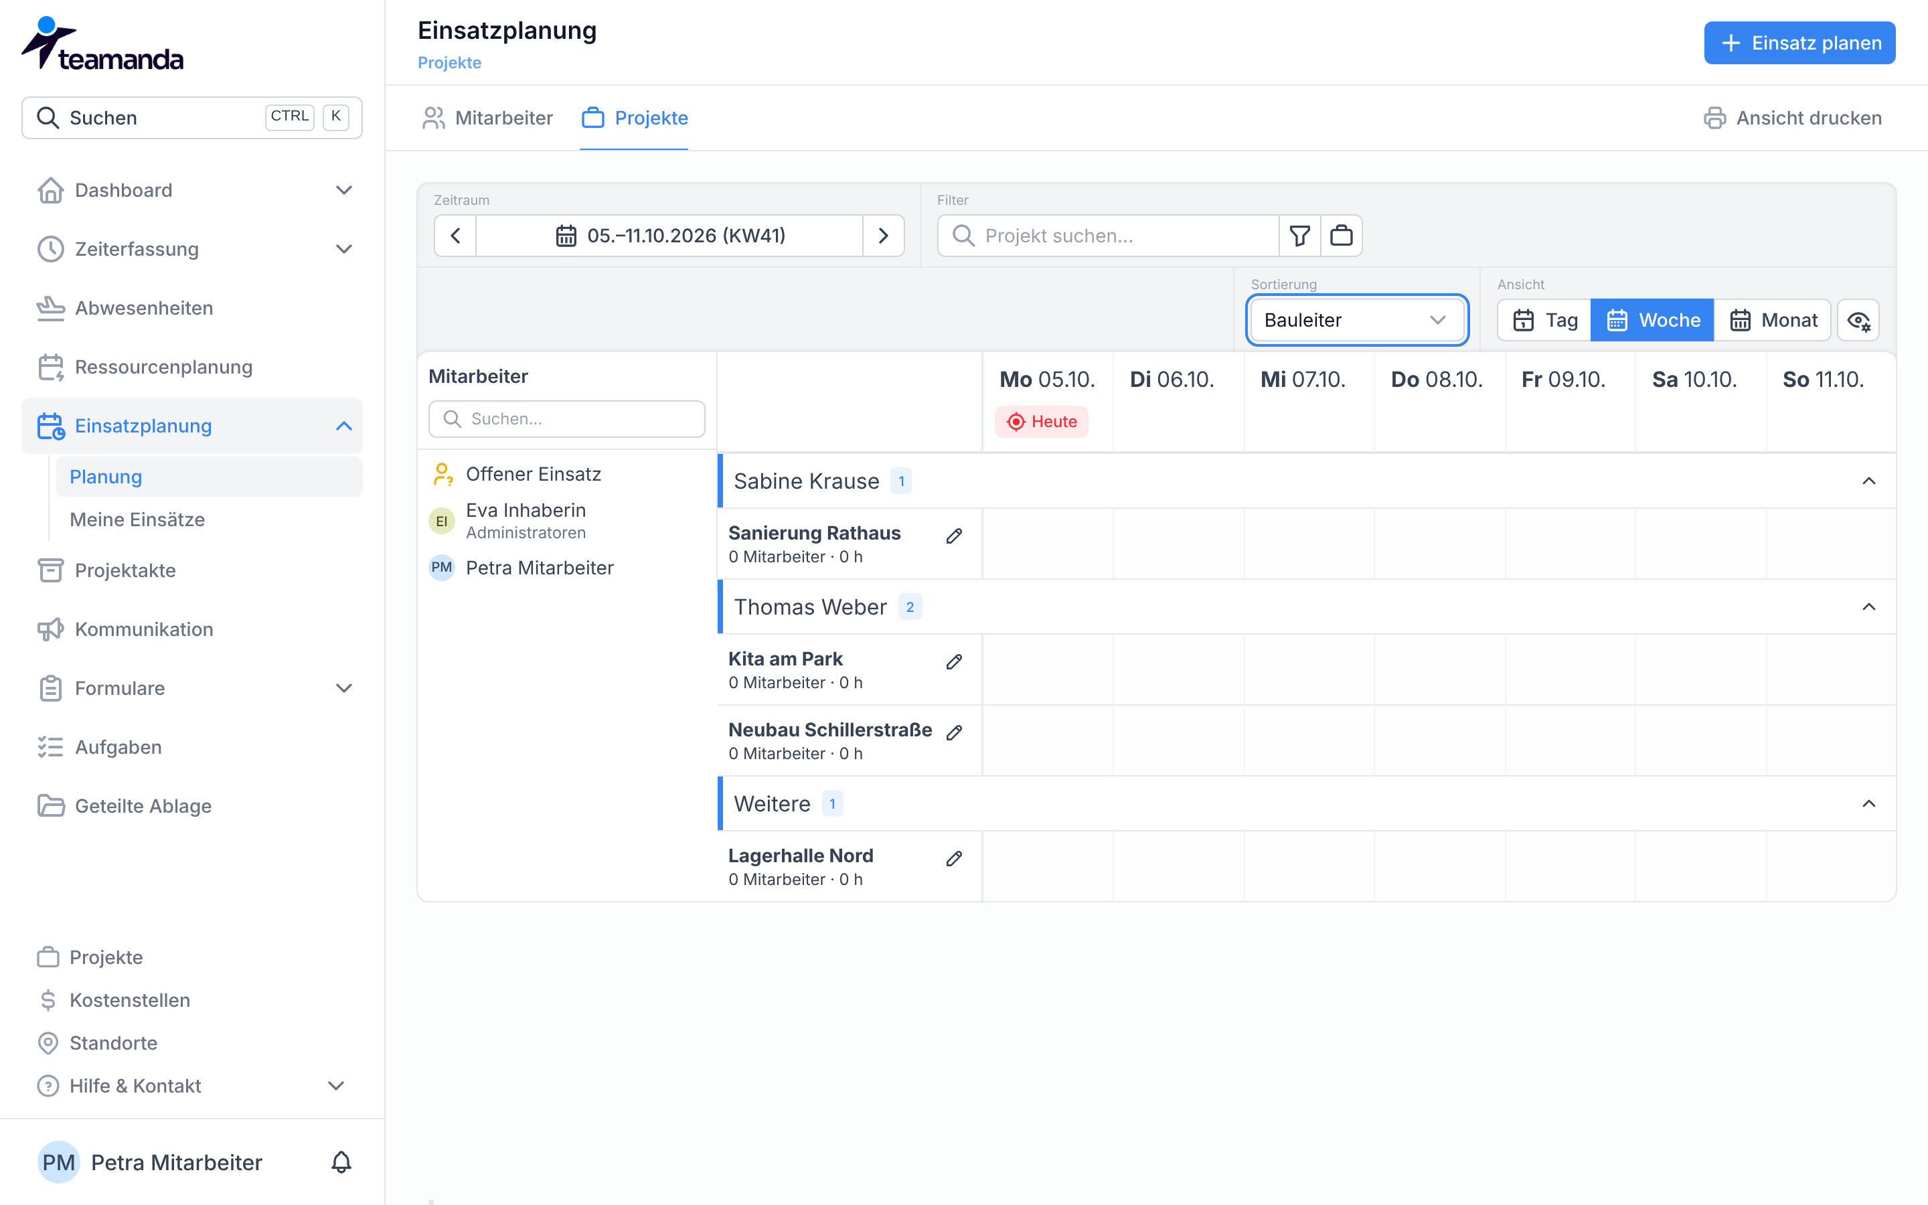Open Aufgaben in sidebar
Image resolution: width=1928 pixels, height=1205 pixels.
tap(192, 748)
